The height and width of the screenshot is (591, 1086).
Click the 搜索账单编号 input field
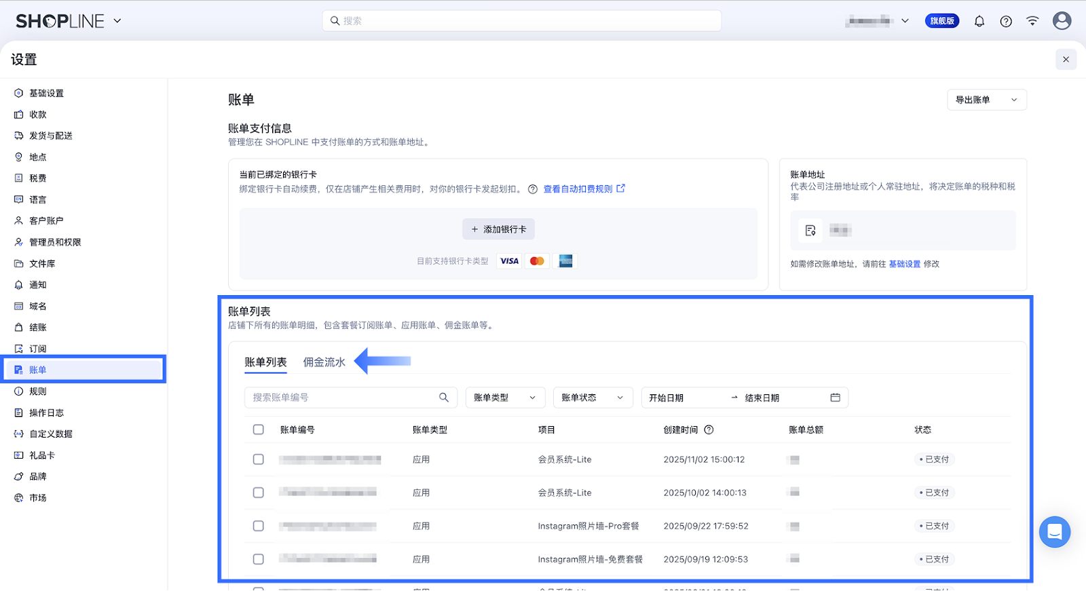click(x=339, y=398)
